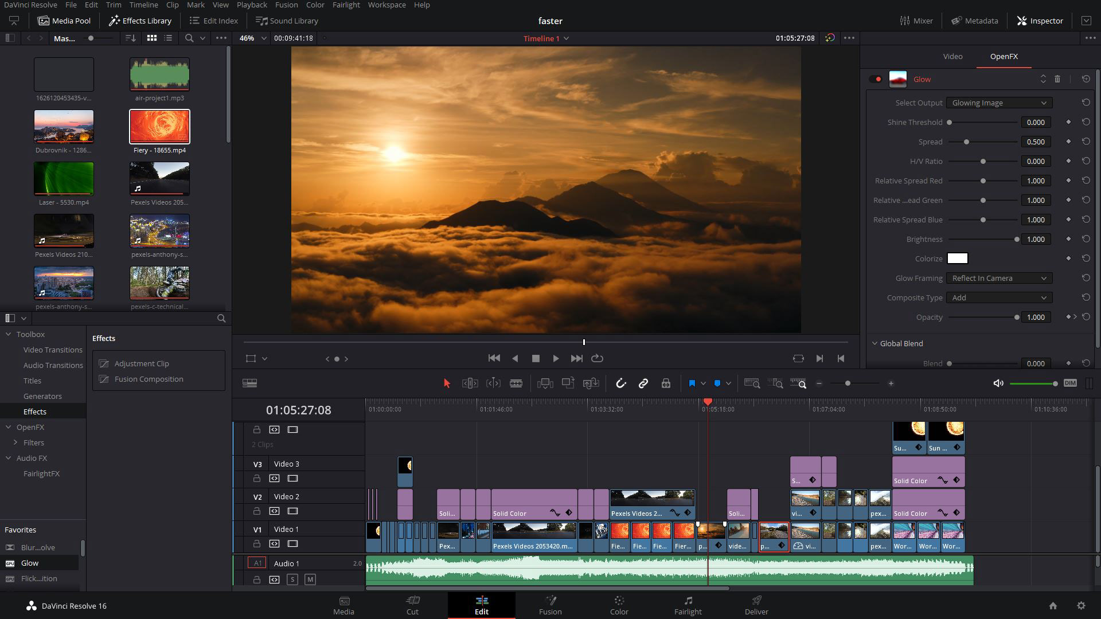Go to the Color page

pyautogui.click(x=619, y=605)
